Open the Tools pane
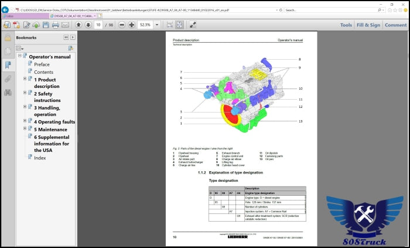Viewport: 410px width, 248px height. pyautogui.click(x=346, y=25)
